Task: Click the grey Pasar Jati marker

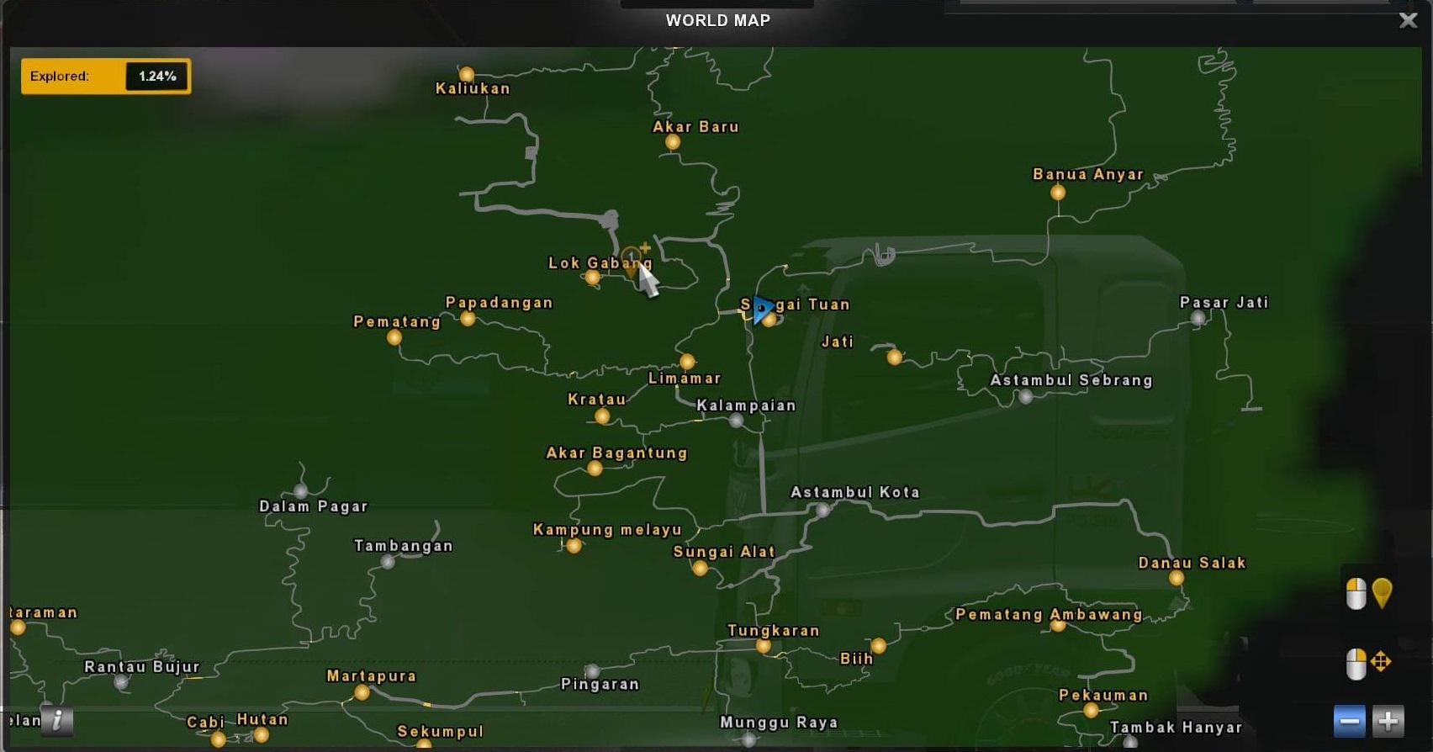Action: 1198,318
